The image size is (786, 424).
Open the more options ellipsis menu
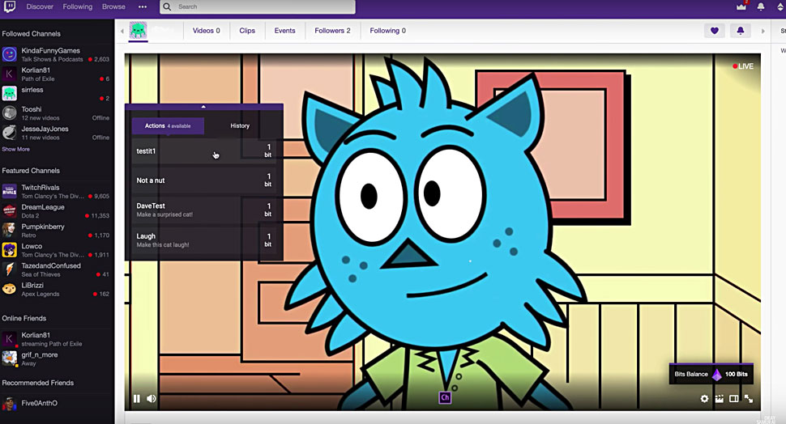(143, 7)
